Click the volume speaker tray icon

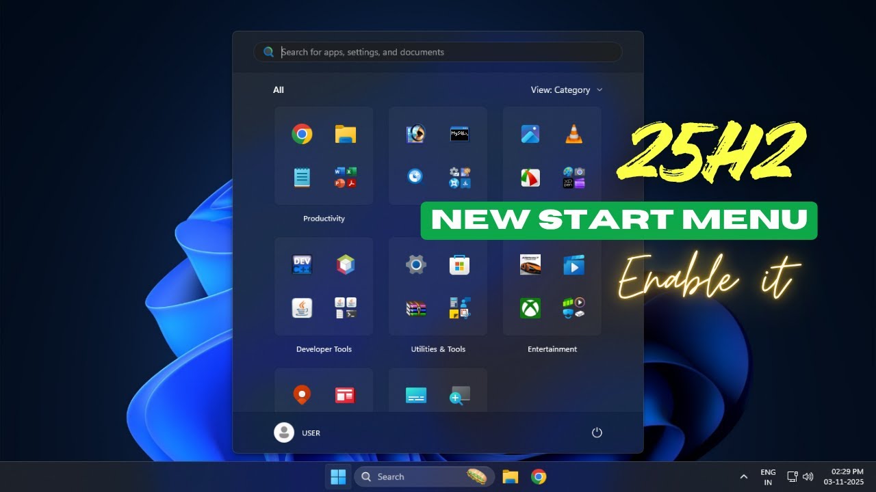point(808,477)
